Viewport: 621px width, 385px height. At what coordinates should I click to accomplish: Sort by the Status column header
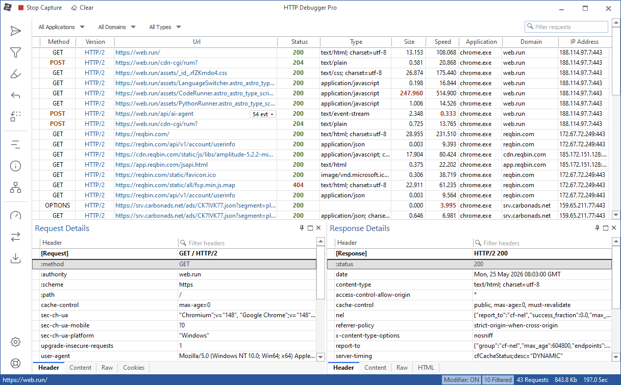[x=300, y=42]
